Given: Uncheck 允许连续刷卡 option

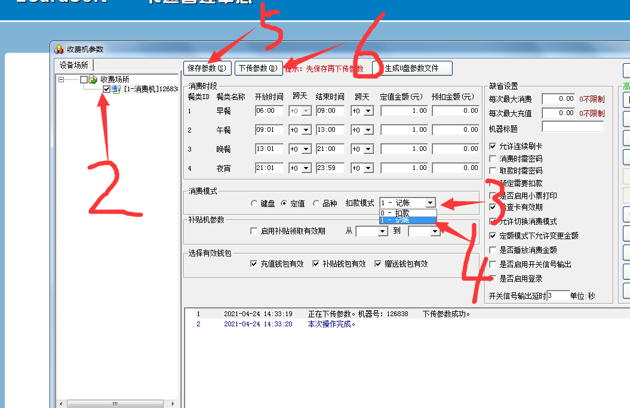Looking at the screenshot, I should [491, 146].
